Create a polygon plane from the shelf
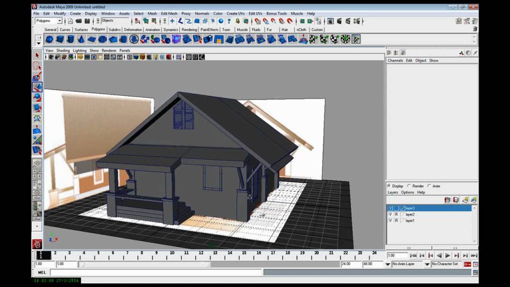Screen dimensions: 510x287 coord(92,40)
